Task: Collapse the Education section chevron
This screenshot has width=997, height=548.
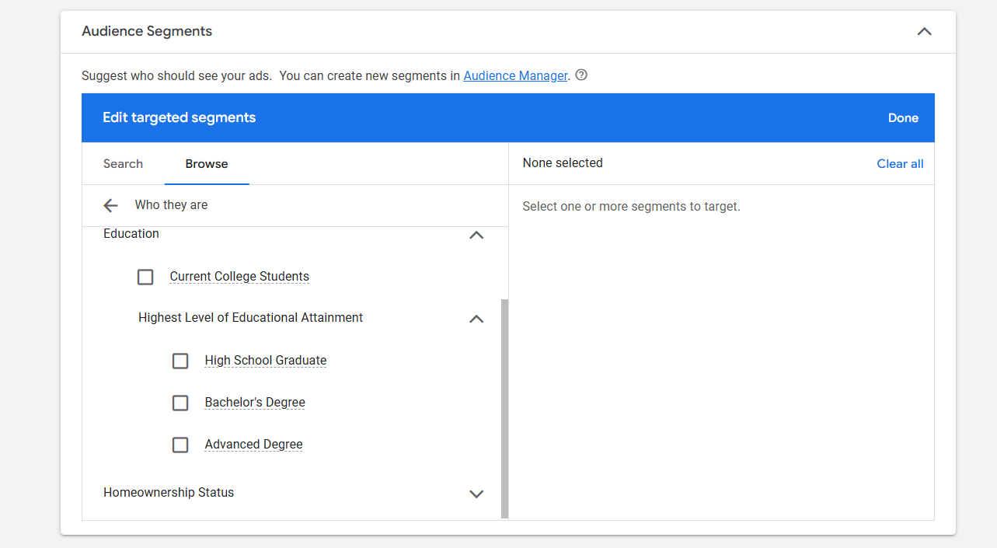Action: 476,235
